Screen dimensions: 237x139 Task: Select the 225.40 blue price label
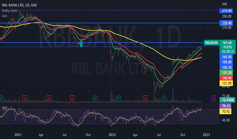pyautogui.click(x=226, y=23)
